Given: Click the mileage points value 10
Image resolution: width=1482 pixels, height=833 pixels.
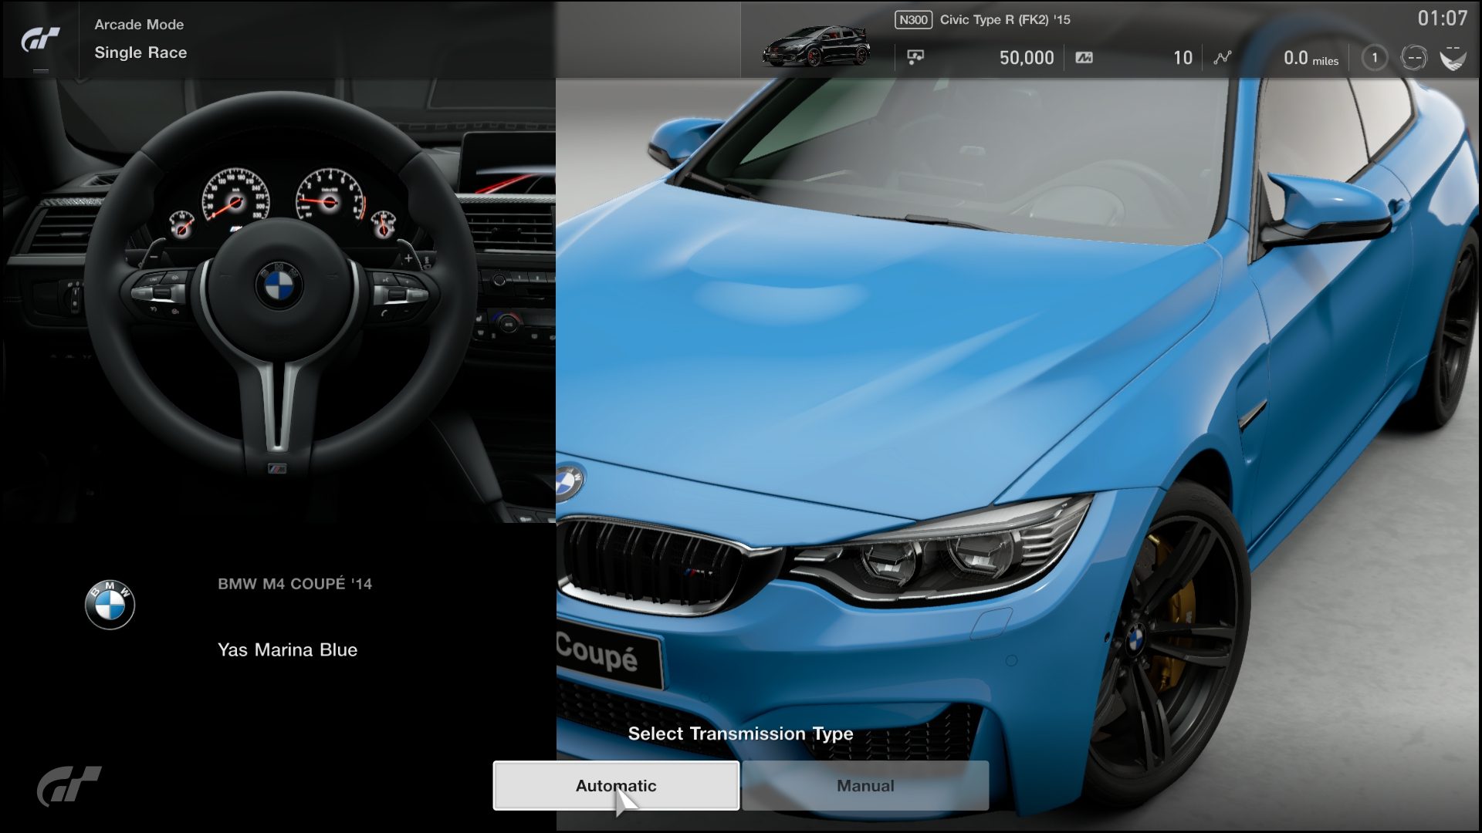Looking at the screenshot, I should point(1183,58).
